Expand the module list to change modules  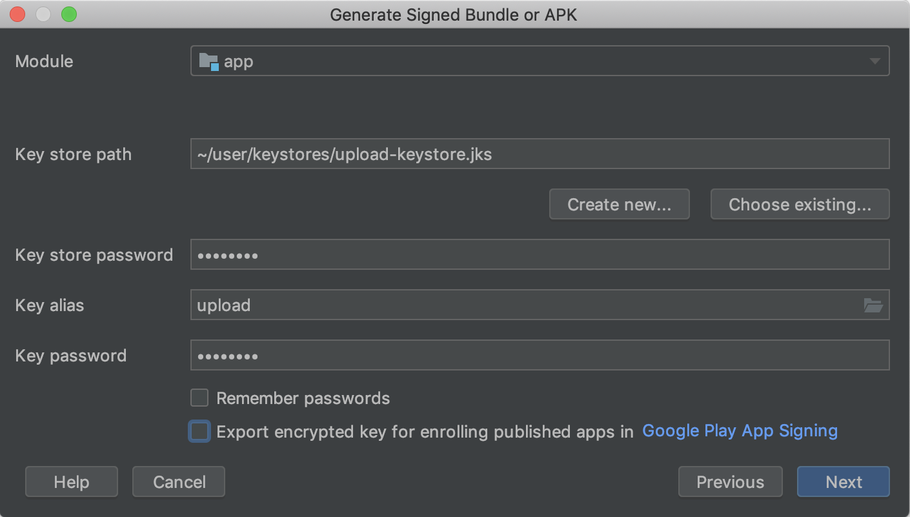pyautogui.click(x=876, y=61)
